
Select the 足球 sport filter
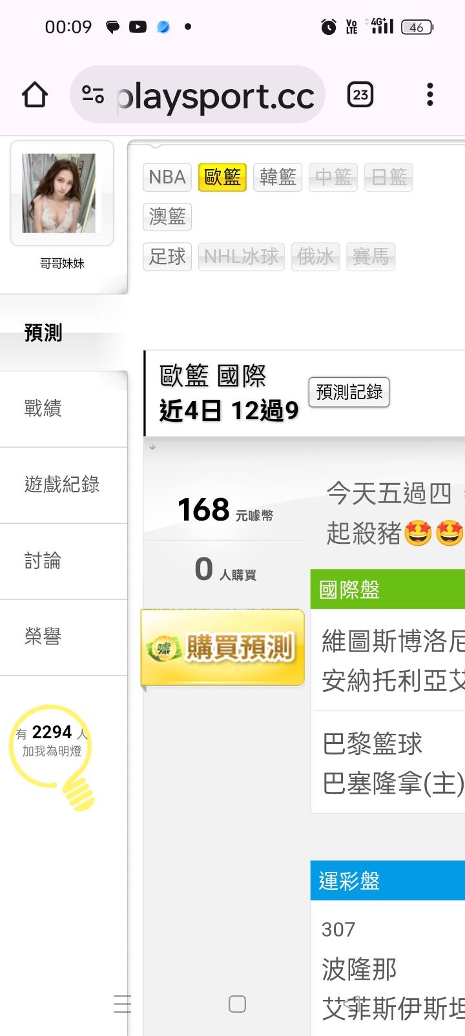click(167, 256)
